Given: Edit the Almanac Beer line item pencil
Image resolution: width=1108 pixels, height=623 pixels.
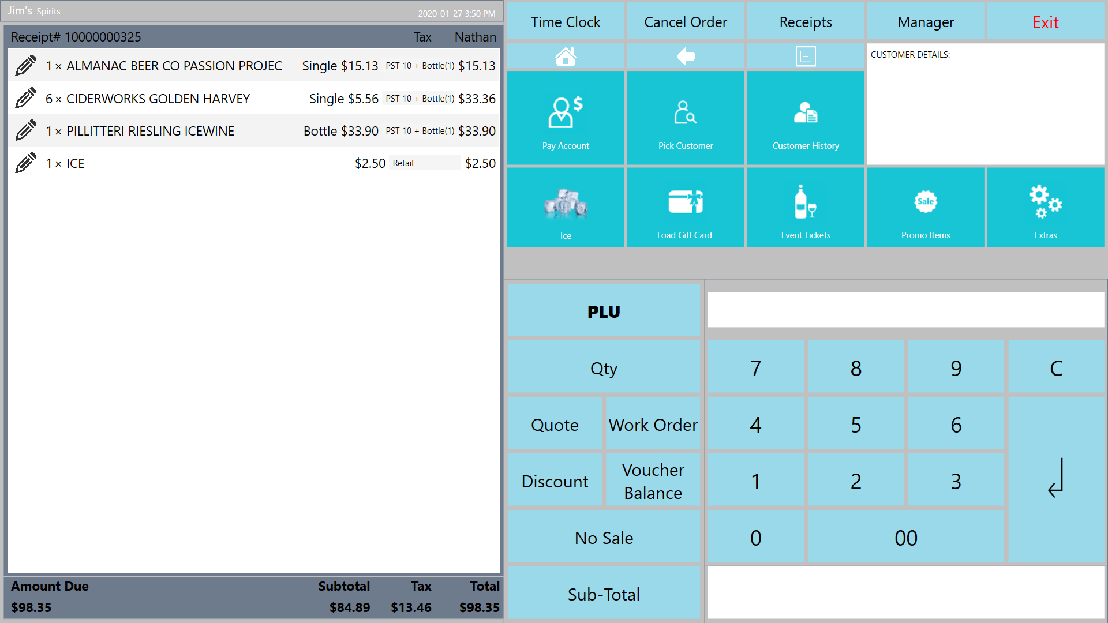Looking at the screenshot, I should click(26, 66).
